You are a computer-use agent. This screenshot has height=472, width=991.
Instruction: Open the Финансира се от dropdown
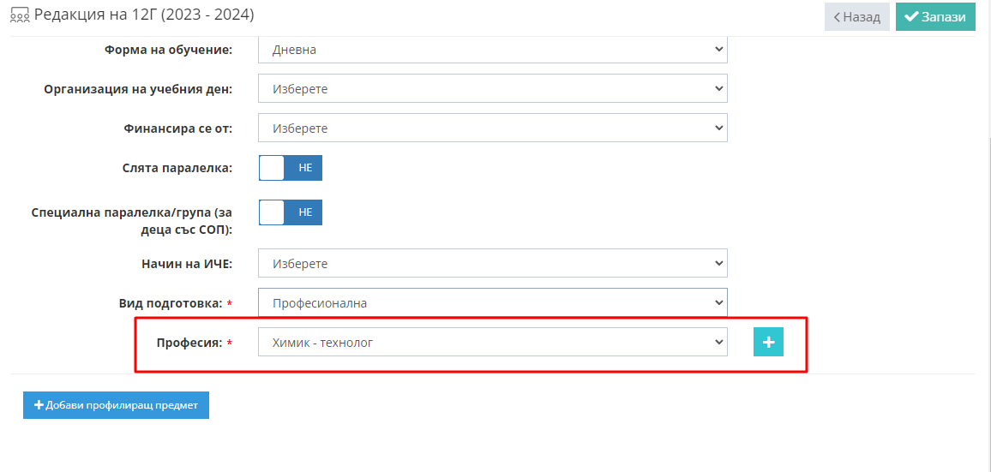(492, 128)
